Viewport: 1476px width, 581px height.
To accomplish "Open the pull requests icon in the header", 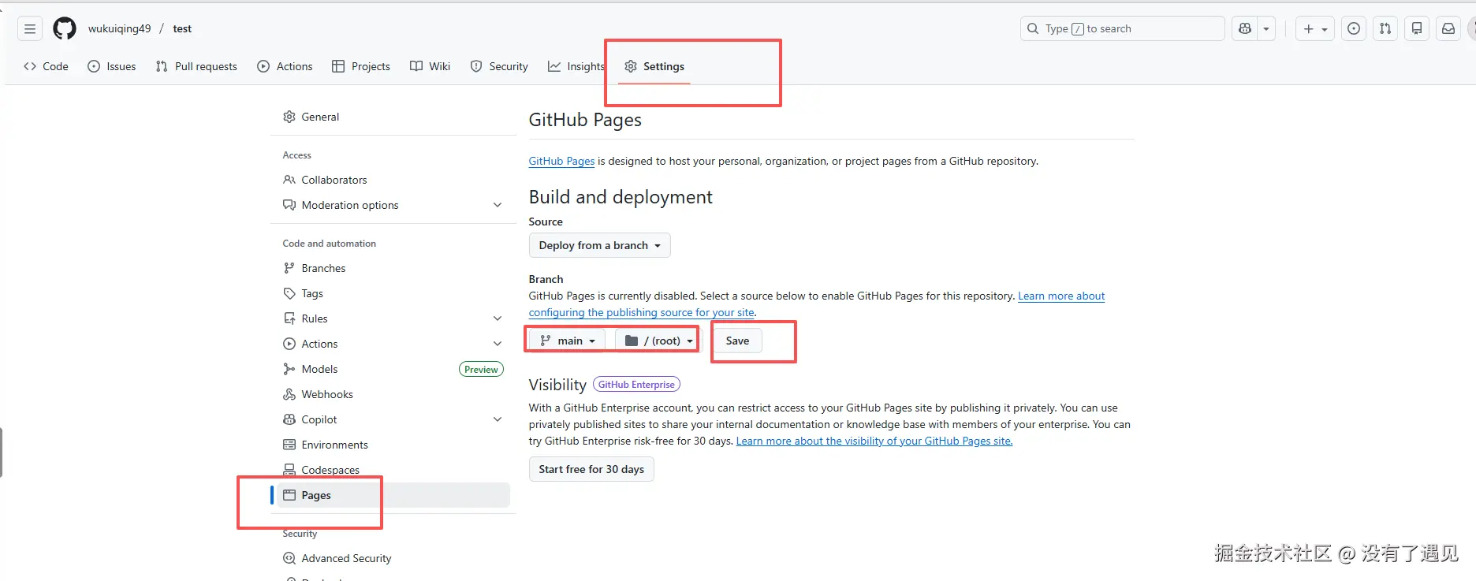I will point(1385,29).
